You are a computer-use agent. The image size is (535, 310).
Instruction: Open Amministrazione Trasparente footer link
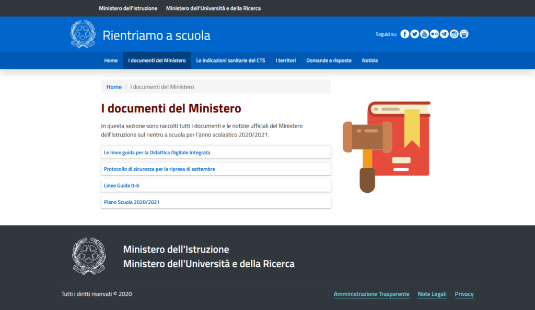371,294
